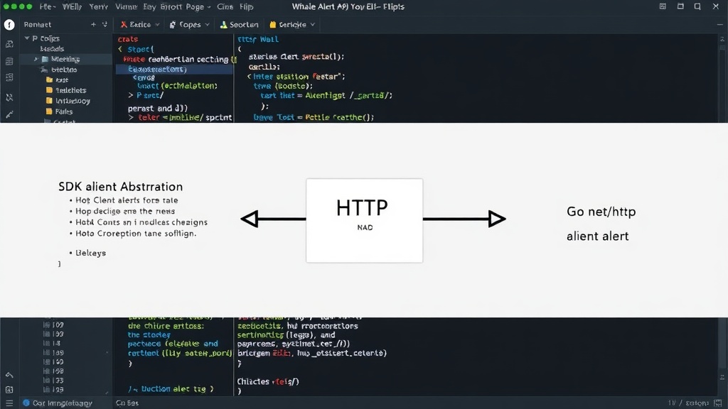Open the Yeriy menu
This screenshot has width=728, height=409.
pos(98,6)
